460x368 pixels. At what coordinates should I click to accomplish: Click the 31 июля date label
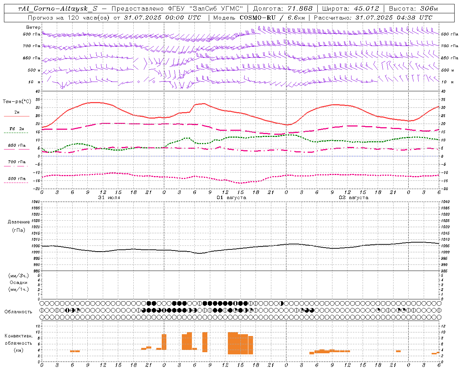(109, 198)
